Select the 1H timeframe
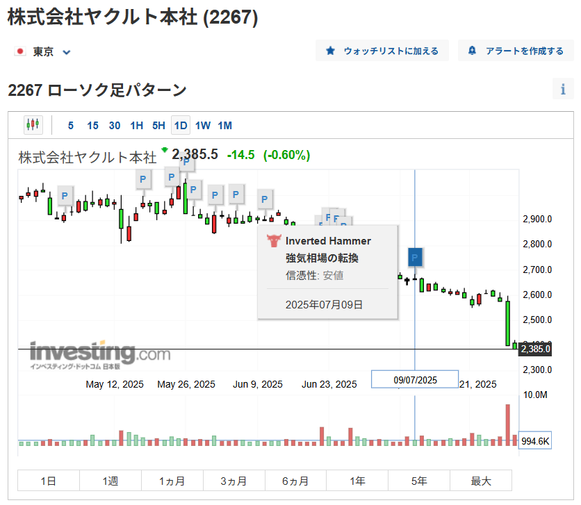This screenshot has width=581, height=505. [136, 126]
